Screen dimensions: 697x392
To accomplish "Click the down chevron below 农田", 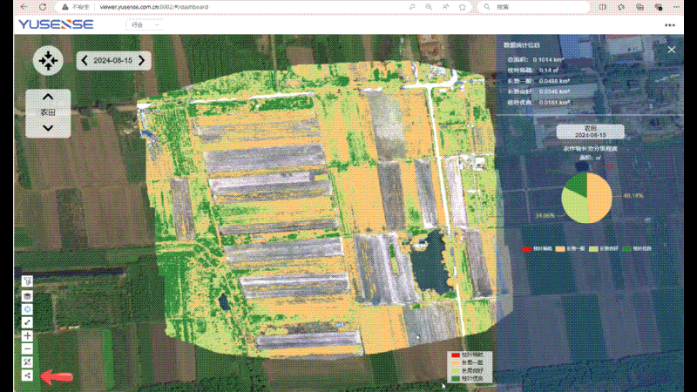I will [48, 127].
